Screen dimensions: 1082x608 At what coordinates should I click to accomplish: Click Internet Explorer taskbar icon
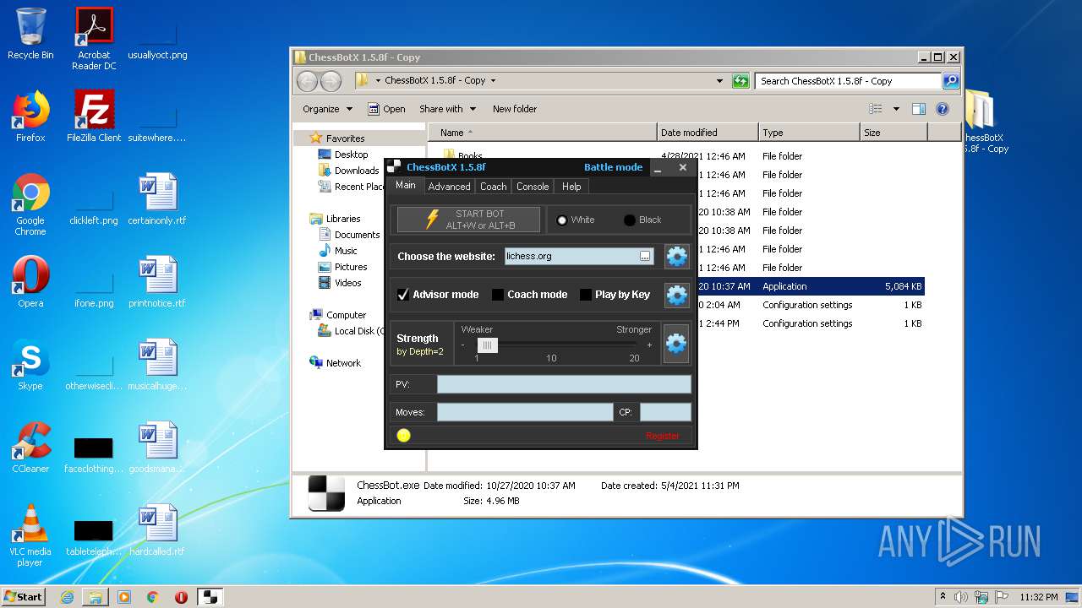67,597
